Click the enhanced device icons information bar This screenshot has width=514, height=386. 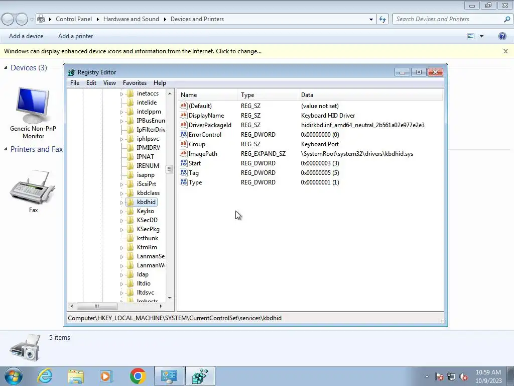click(x=133, y=51)
